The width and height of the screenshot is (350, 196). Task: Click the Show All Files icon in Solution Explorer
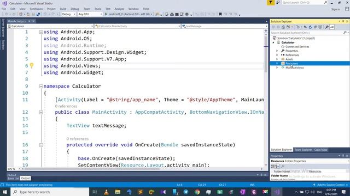[x=320, y=27]
